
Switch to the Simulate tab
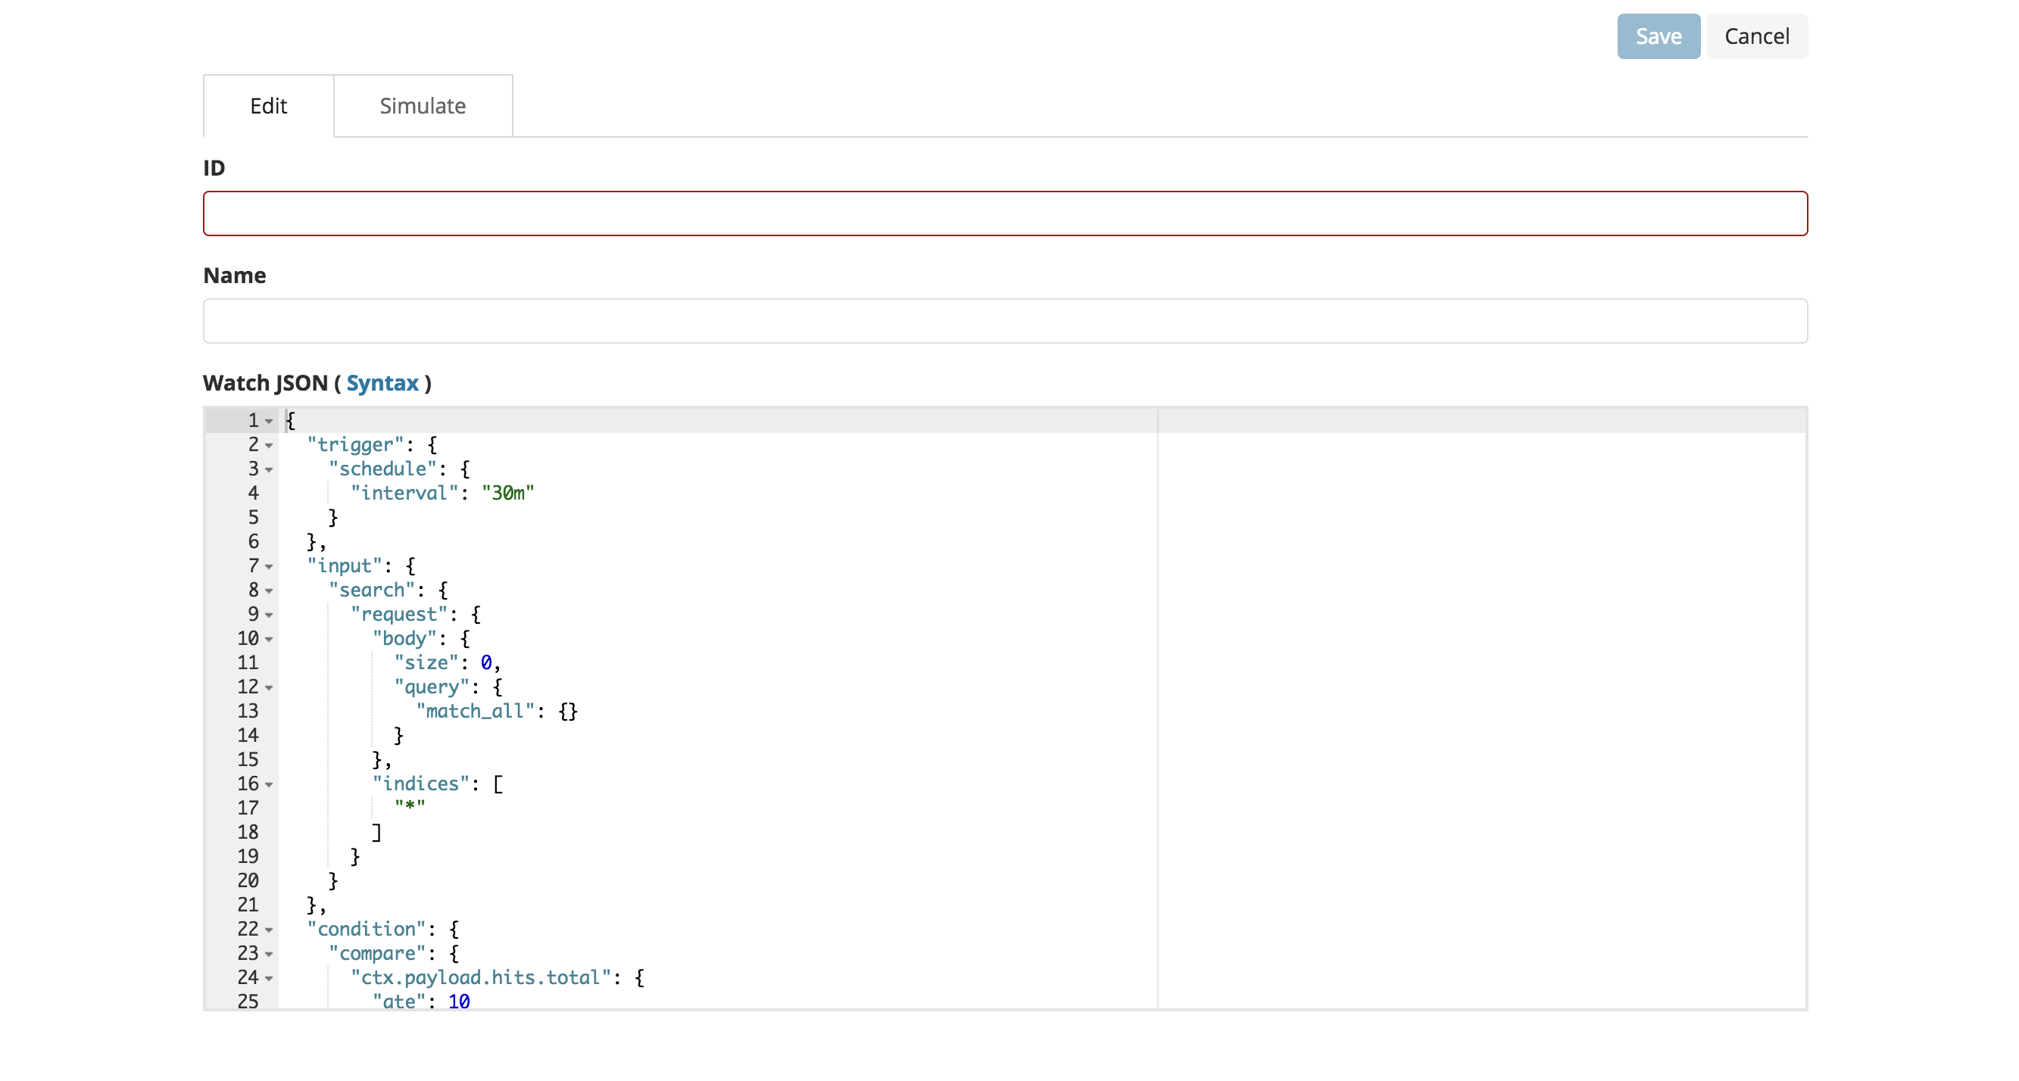click(x=423, y=106)
